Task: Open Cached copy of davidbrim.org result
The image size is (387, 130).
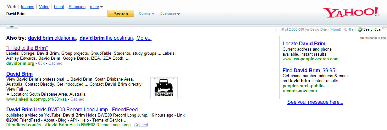Action: pos(55,63)
